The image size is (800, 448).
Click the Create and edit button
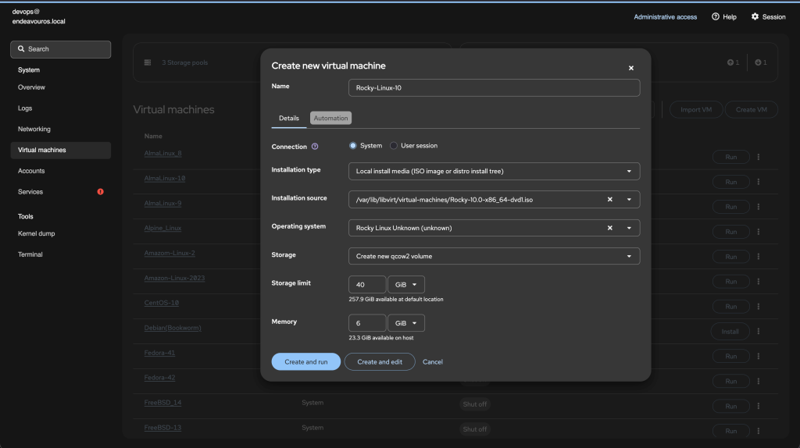coord(380,362)
